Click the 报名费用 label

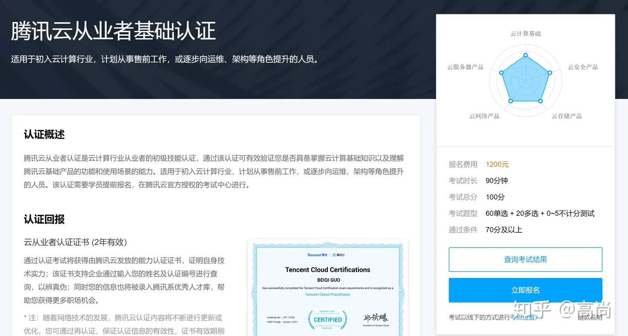pos(463,164)
